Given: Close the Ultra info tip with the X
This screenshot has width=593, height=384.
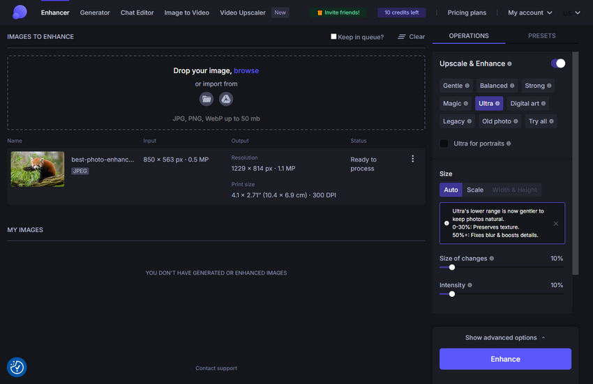Looking at the screenshot, I should point(555,224).
